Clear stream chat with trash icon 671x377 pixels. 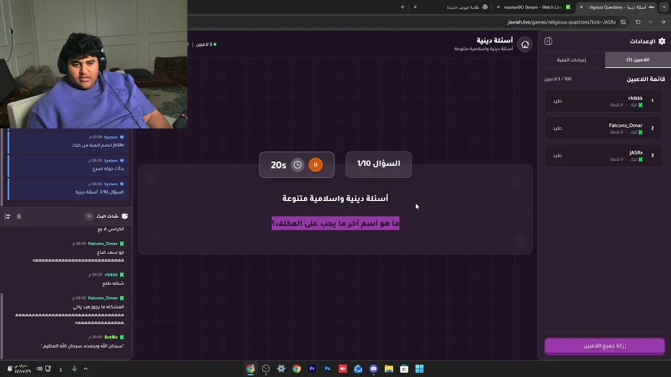coord(19,216)
